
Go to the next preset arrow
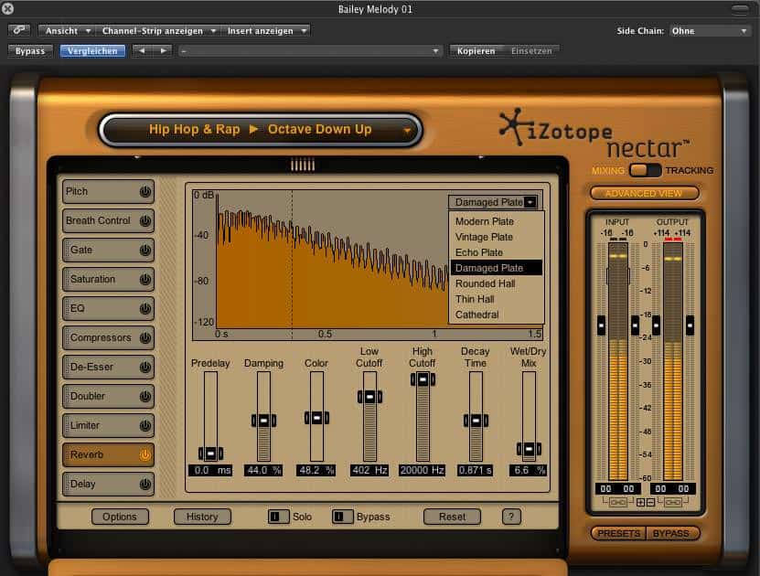(164, 50)
